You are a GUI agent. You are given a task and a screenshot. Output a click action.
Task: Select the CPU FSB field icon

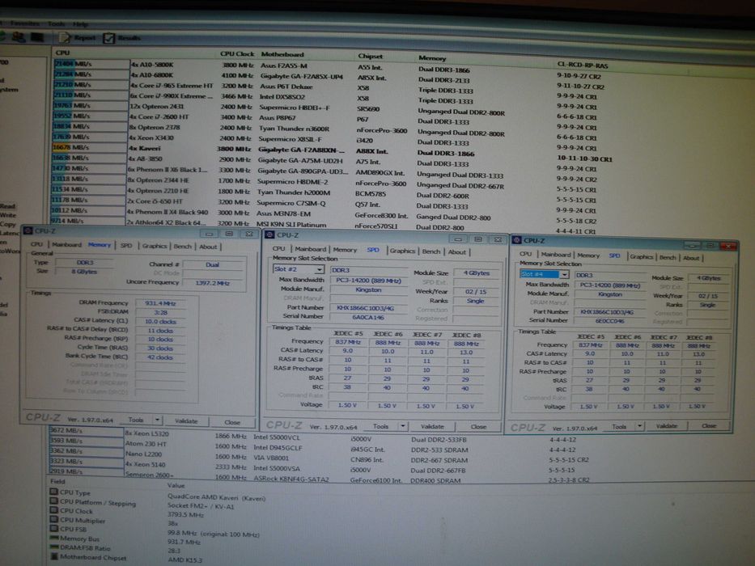[54, 529]
